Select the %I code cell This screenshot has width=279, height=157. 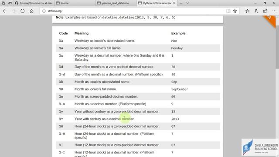[x=61, y=145]
